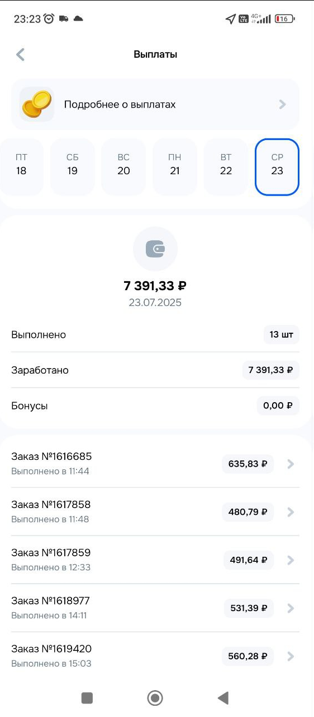This screenshot has width=314, height=717.
Task: Tap Android recent apps square button
Action: [87, 697]
